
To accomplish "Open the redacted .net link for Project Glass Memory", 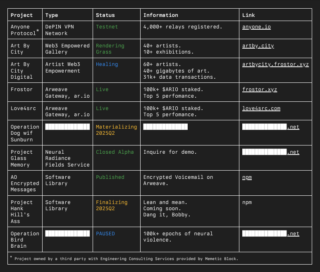I will coord(271,152).
